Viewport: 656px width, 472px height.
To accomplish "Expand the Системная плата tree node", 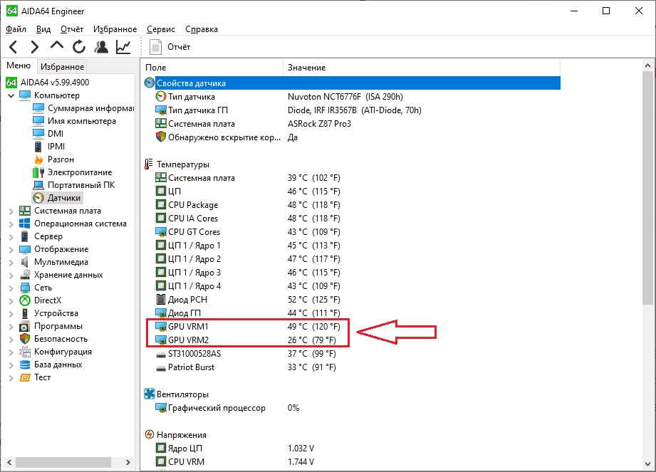I will click(11, 211).
